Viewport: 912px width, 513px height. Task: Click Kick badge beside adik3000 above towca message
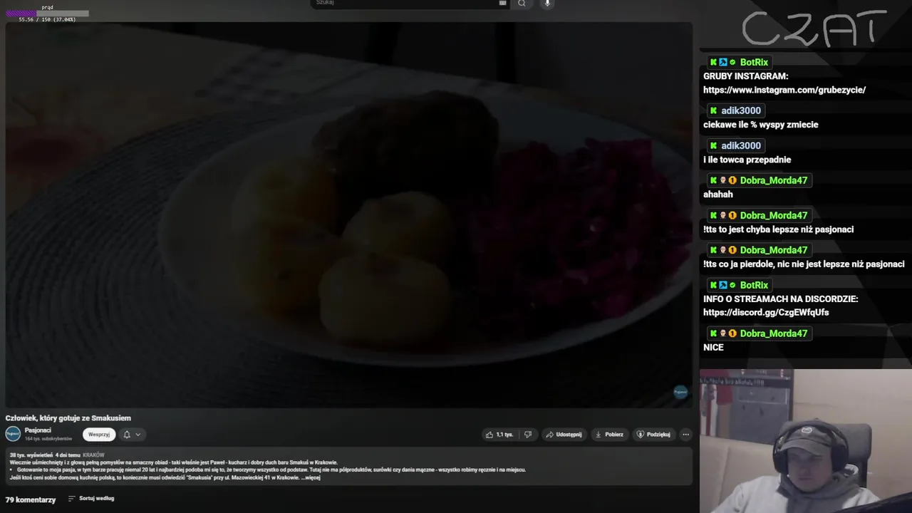pyautogui.click(x=713, y=145)
